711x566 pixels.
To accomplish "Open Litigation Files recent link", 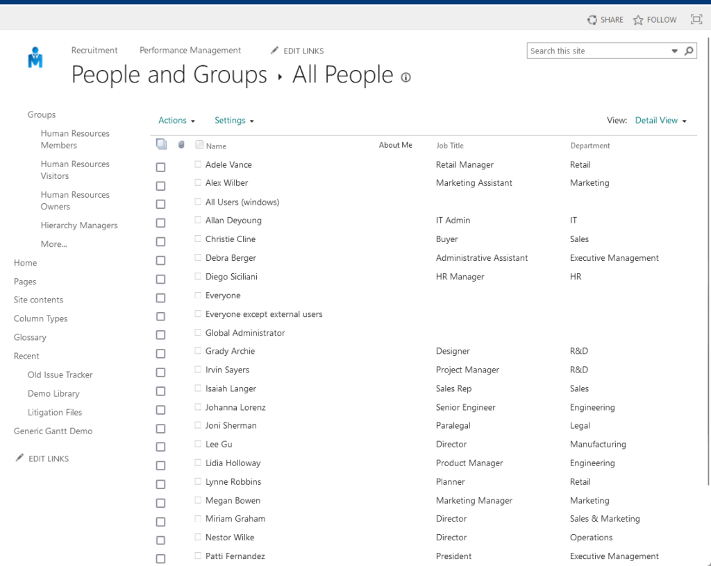I will coord(54,412).
